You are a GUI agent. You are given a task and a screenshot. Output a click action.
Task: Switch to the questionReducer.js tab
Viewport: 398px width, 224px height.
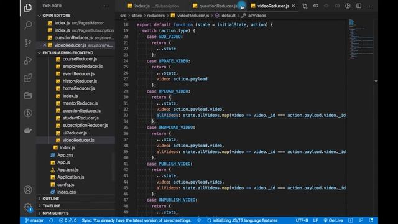pos(215,6)
